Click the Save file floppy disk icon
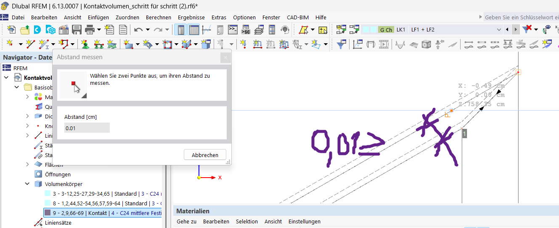The image size is (559, 228). click(77, 30)
